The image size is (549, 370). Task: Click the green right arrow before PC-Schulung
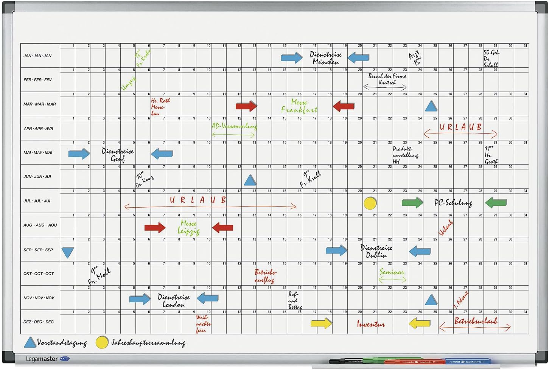click(413, 202)
